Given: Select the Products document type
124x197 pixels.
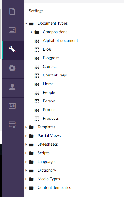Looking at the screenshot, I should click(51, 118).
